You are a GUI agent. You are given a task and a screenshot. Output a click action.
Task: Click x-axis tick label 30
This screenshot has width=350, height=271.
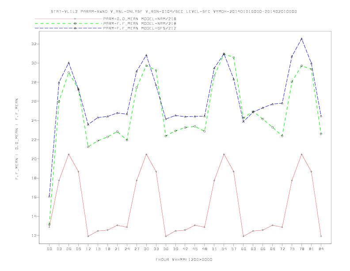tap(146, 249)
